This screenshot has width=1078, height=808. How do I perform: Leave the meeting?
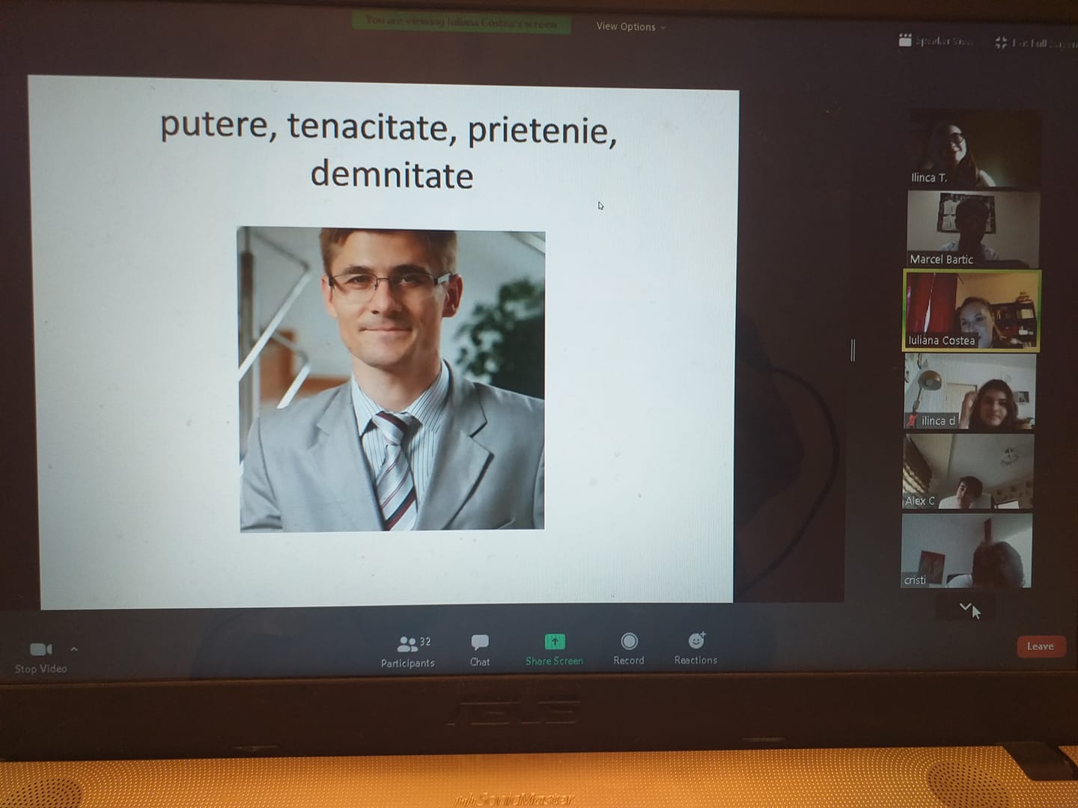tap(1041, 646)
